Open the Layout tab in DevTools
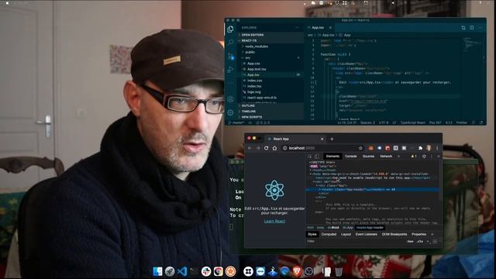 [x=346, y=234]
